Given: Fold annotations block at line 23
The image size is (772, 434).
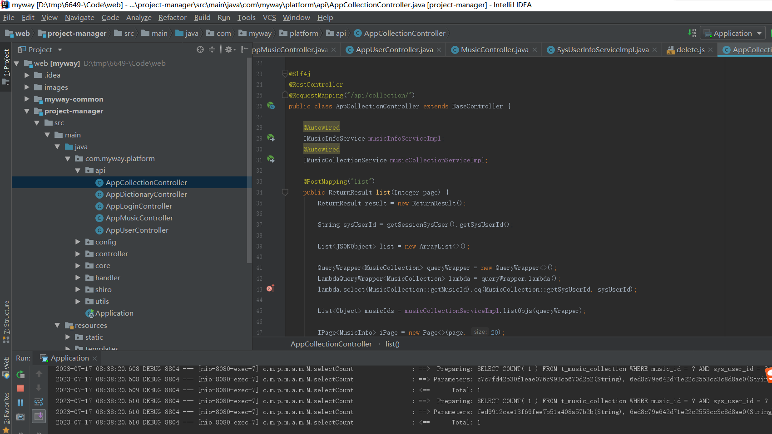Looking at the screenshot, I should pos(285,73).
